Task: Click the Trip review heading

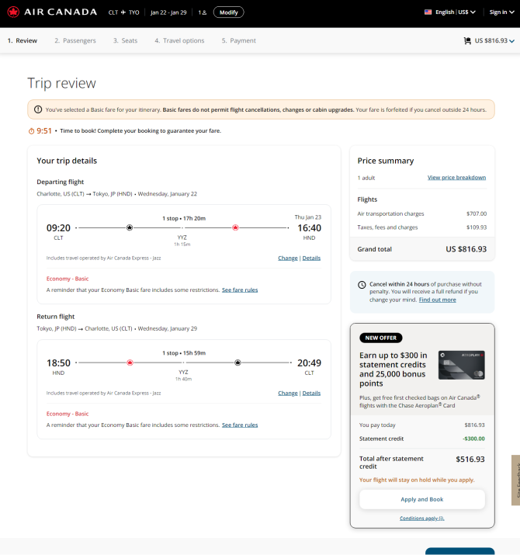Action: [61, 84]
